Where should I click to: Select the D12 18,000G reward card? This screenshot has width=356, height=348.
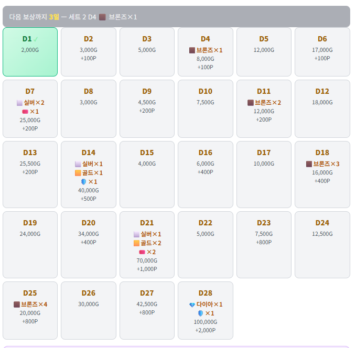322,108
